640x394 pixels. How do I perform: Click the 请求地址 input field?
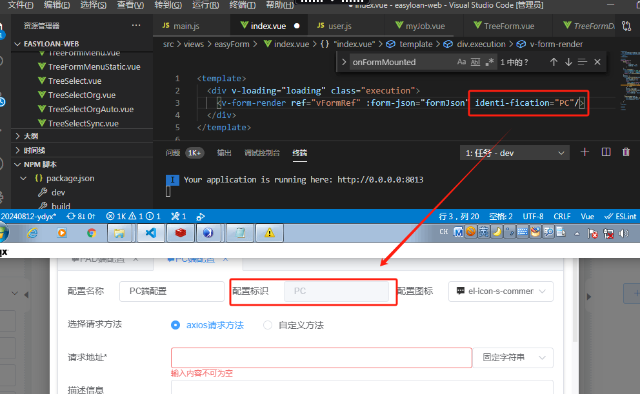click(321, 358)
